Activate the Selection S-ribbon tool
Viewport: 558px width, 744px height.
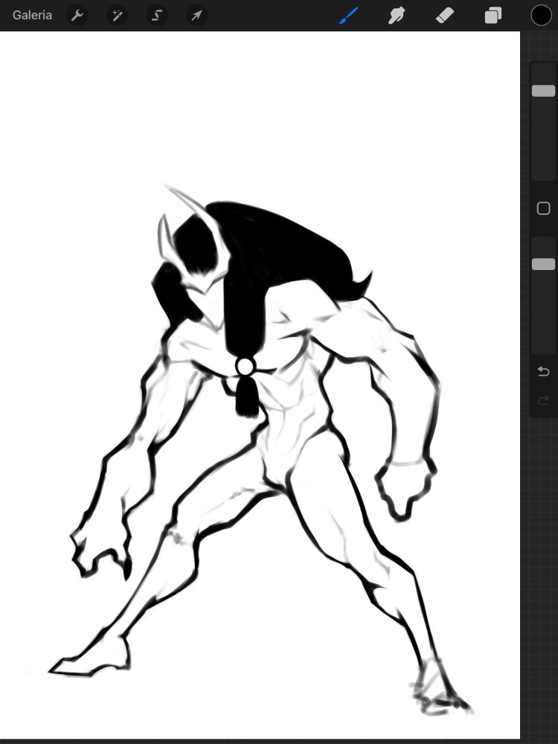[x=156, y=16]
